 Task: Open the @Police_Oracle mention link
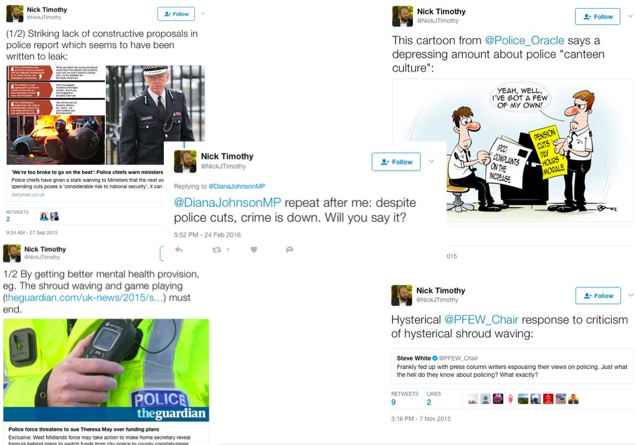tap(524, 41)
